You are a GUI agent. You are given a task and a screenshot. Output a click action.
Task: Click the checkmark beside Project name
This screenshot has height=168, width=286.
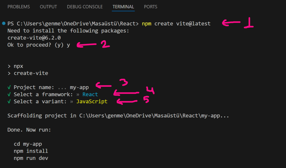9,88
